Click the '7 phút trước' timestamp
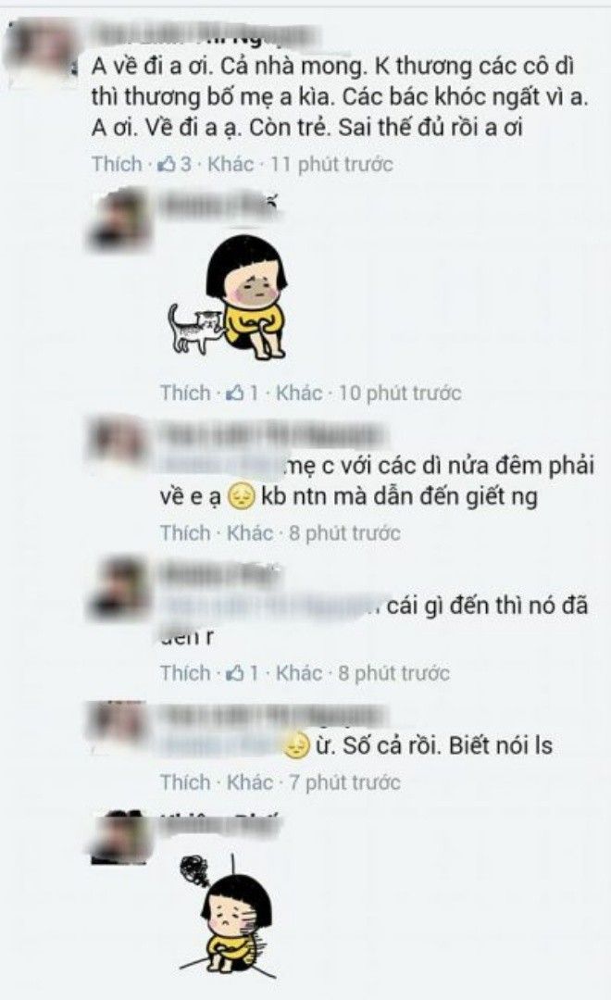Image resolution: width=611 pixels, height=1000 pixels. tap(345, 782)
